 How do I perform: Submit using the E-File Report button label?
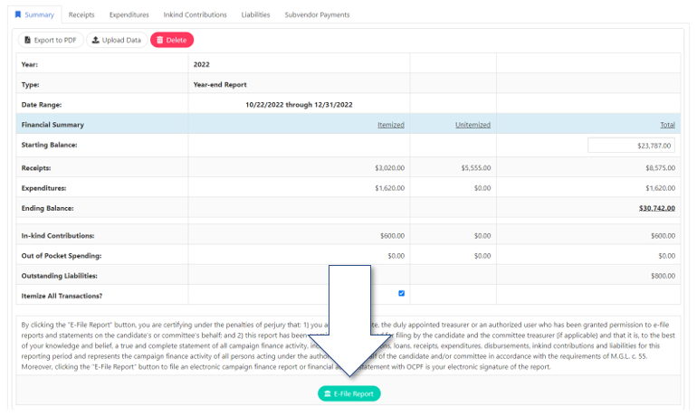click(x=353, y=394)
